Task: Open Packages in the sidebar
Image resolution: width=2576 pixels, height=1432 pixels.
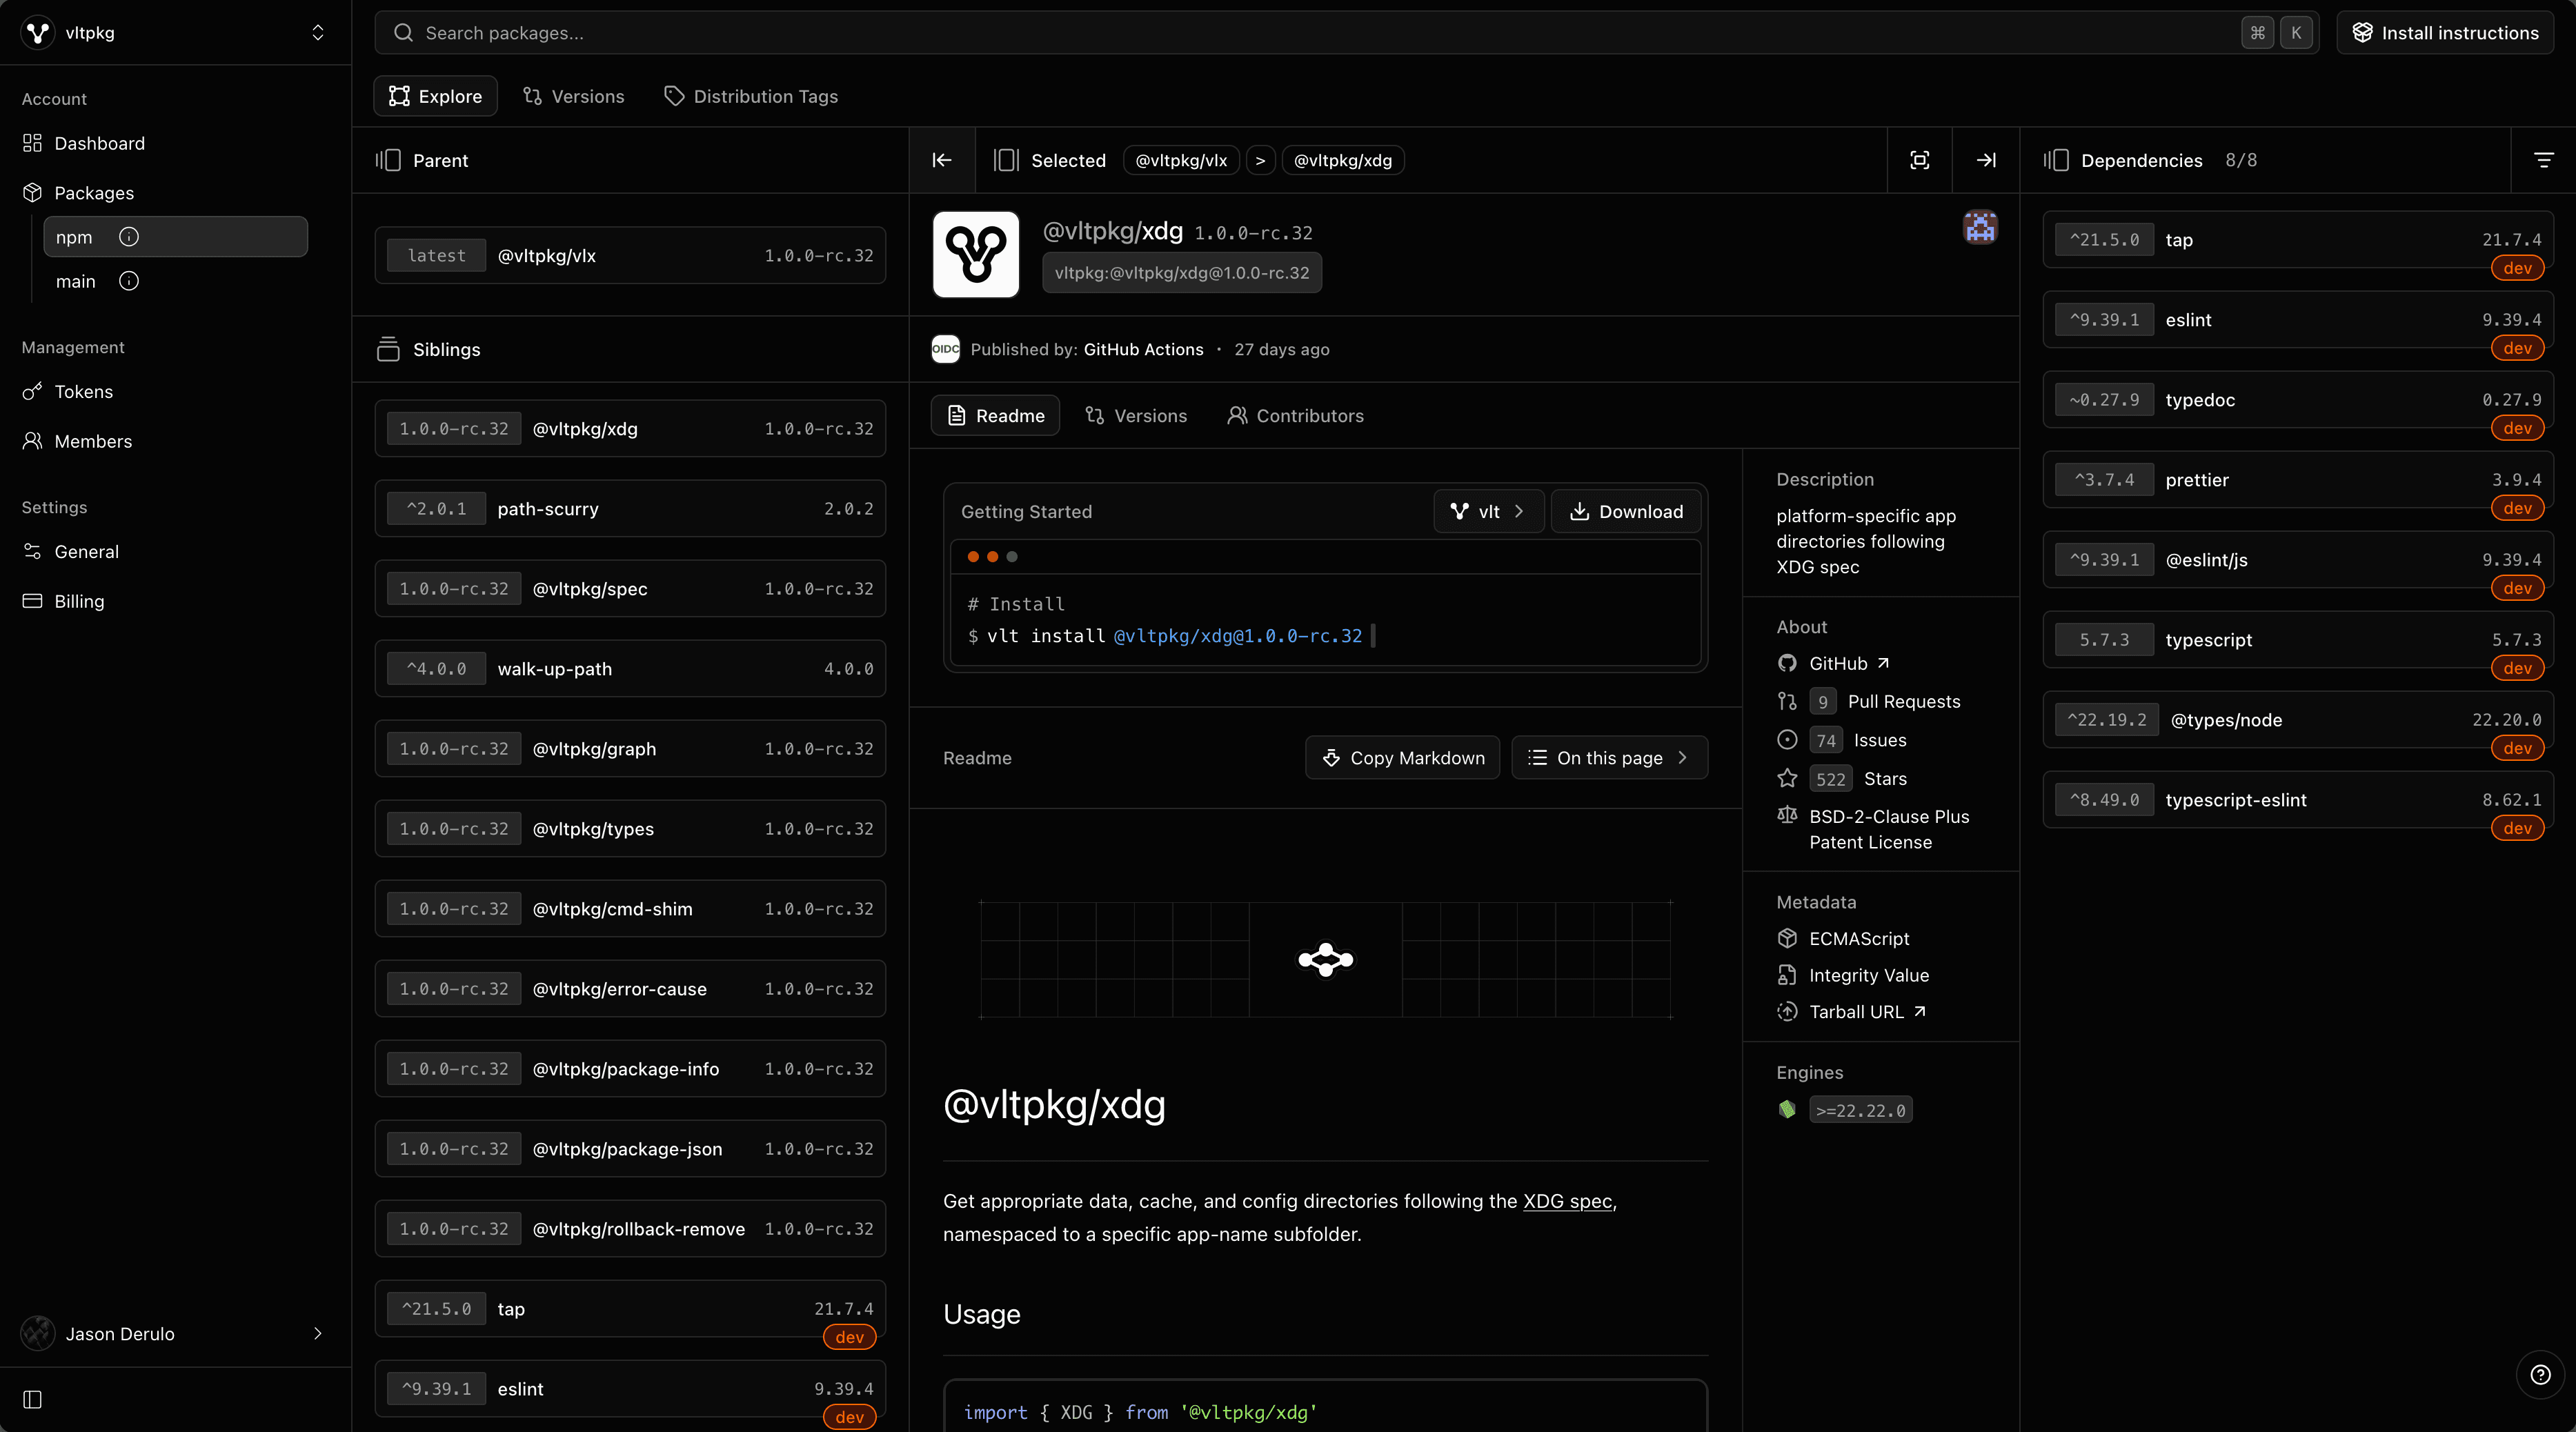Action: (x=94, y=193)
